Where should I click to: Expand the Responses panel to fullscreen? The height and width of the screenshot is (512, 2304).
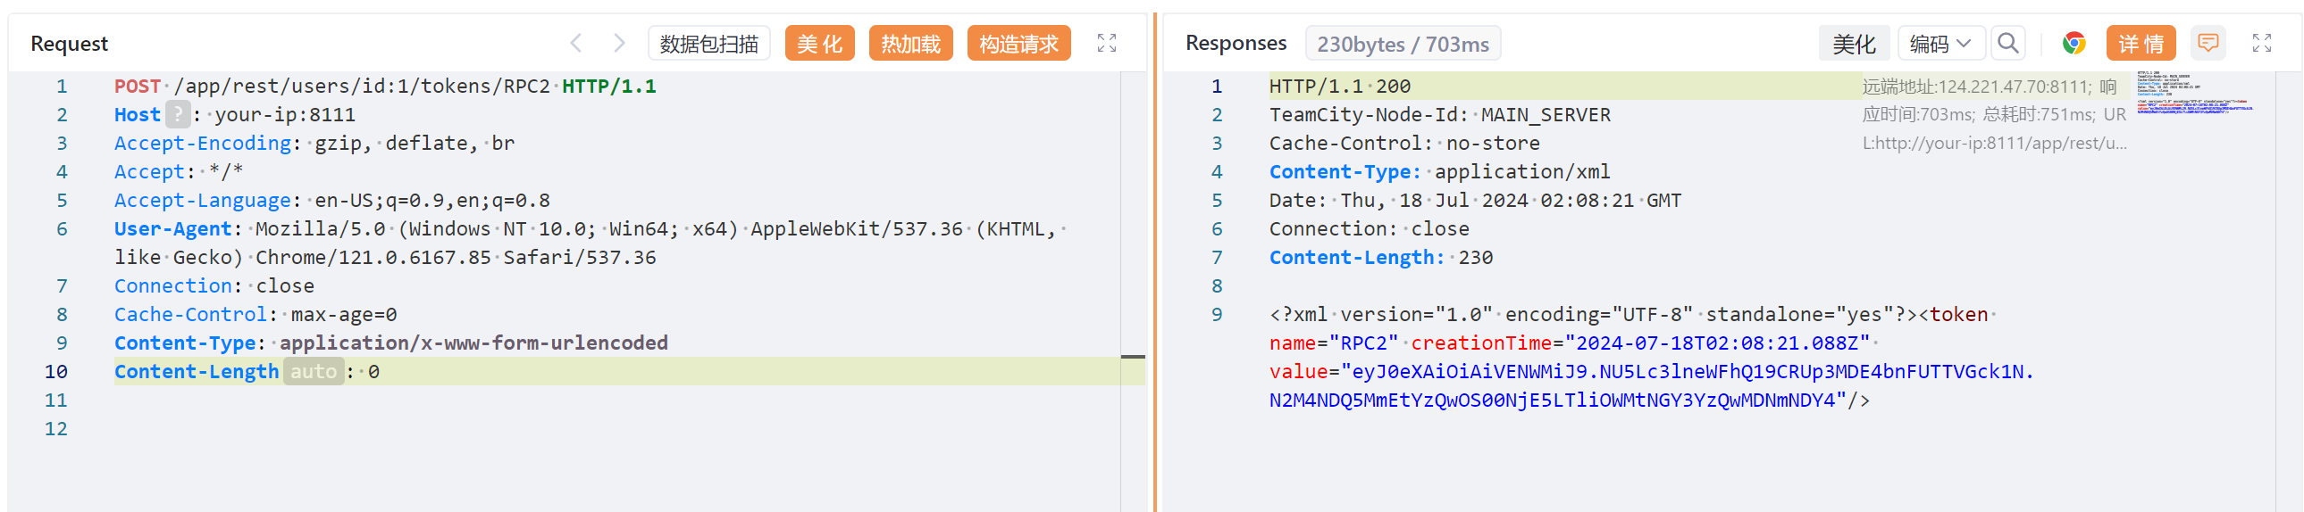pos(2261,43)
